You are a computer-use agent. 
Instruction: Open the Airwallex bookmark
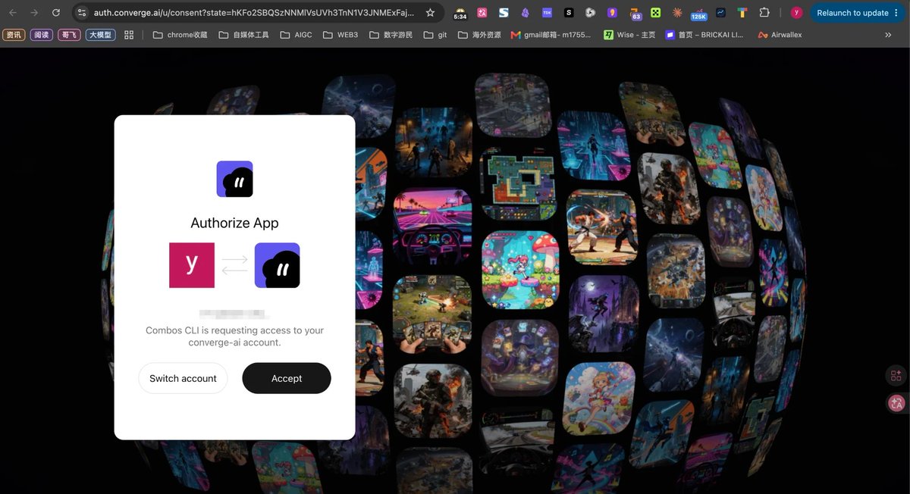780,35
